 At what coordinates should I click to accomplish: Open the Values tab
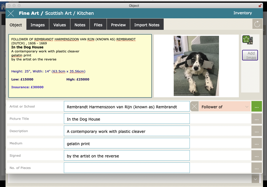tap(60, 25)
